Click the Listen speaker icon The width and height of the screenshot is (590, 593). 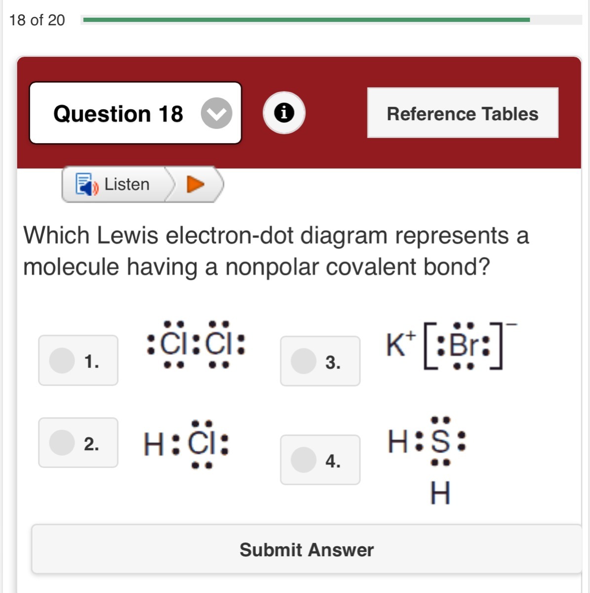pos(86,184)
